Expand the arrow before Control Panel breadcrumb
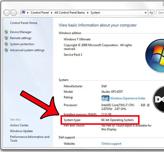 point(28,13)
